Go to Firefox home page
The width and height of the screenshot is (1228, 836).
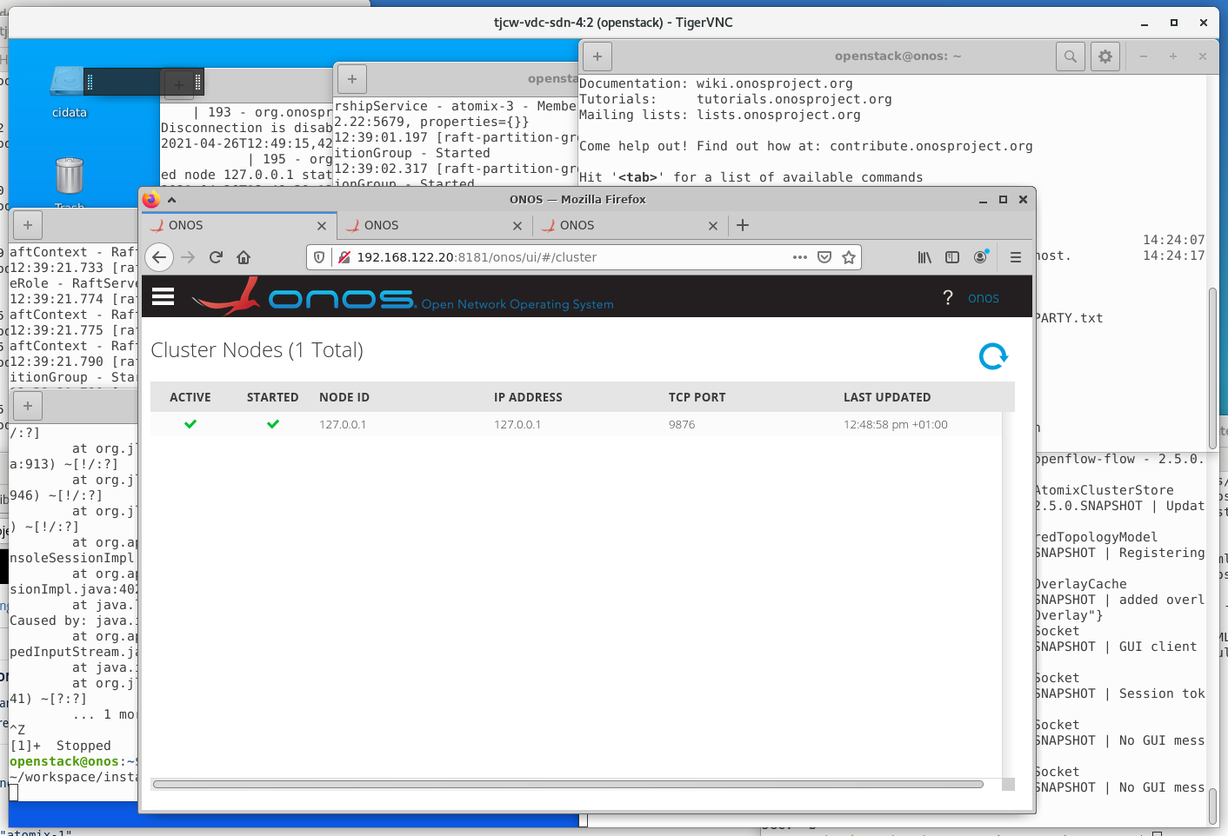pos(244,257)
